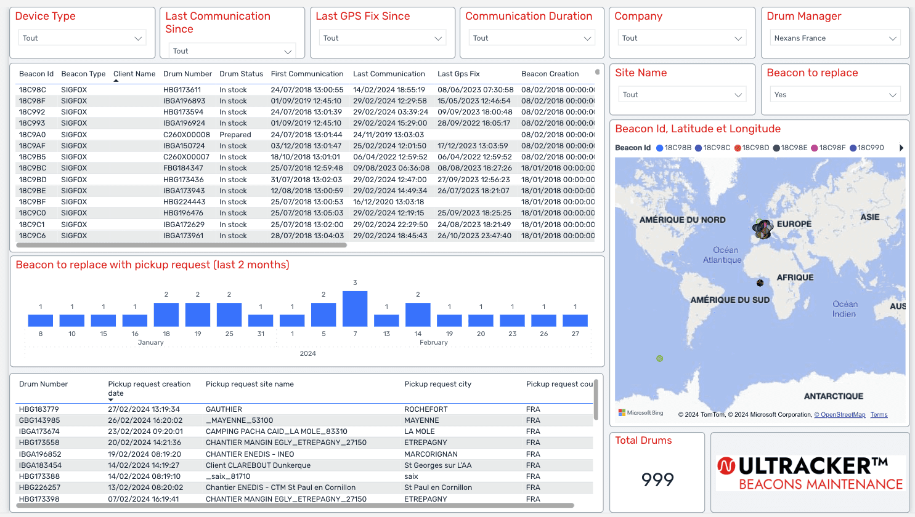
Task: Sort by Pickup request site name header
Action: pos(250,384)
